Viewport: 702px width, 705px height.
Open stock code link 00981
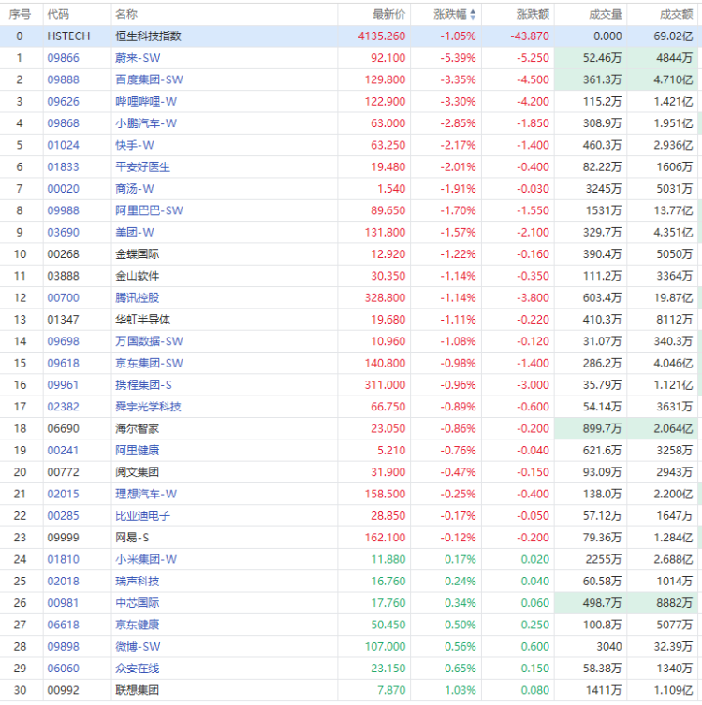63,603
